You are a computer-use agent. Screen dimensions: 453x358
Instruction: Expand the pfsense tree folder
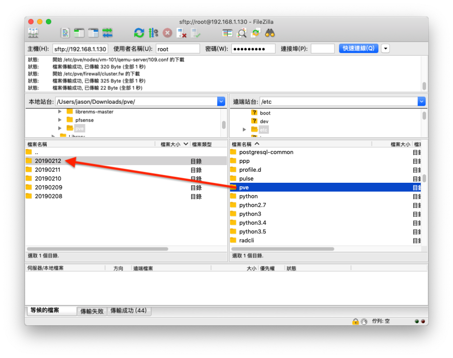tap(60, 120)
